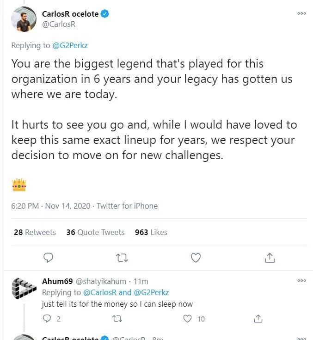Screen dimensions: 313x340
Task: Retweet Ahum69's reply
Action: point(117,319)
